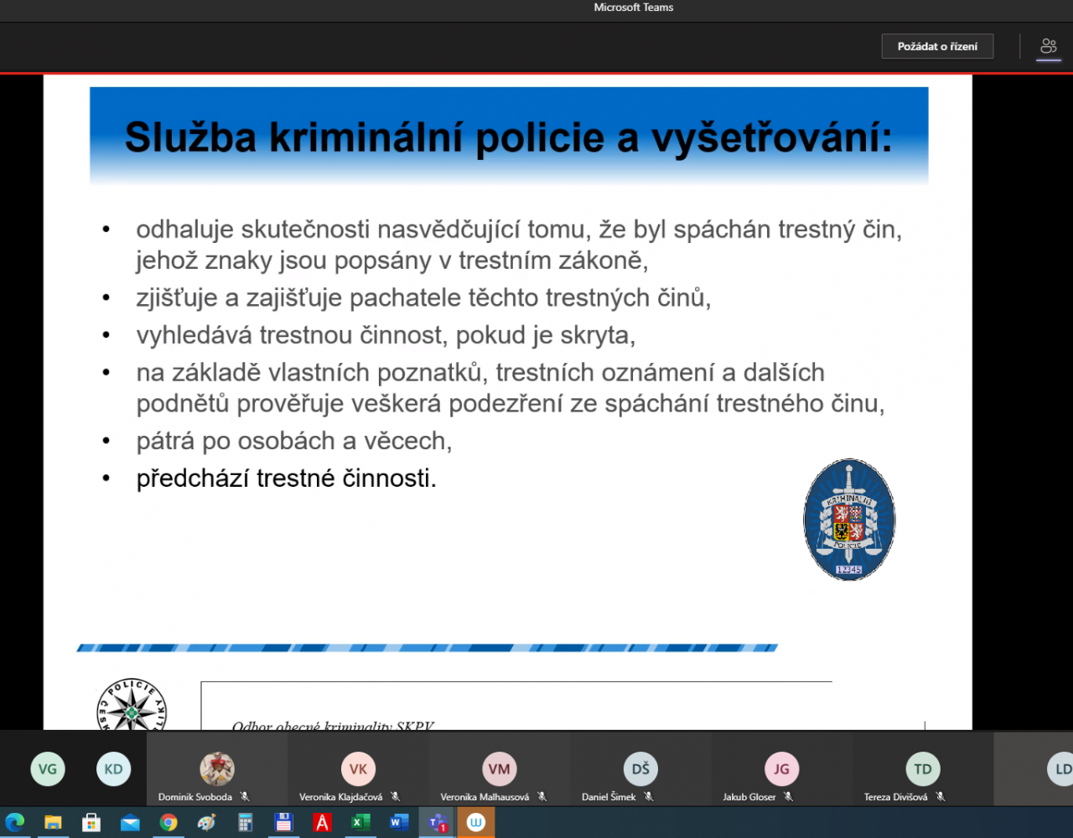This screenshot has height=838, width=1073.
Task: Click the name label "Tereza Divišová"
Action: pos(896,797)
